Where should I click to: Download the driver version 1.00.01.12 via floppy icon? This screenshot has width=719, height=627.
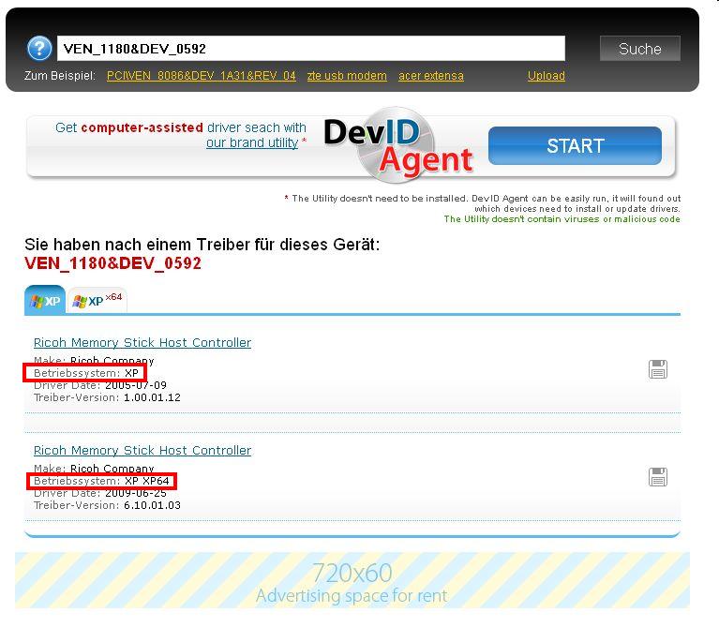[657, 369]
